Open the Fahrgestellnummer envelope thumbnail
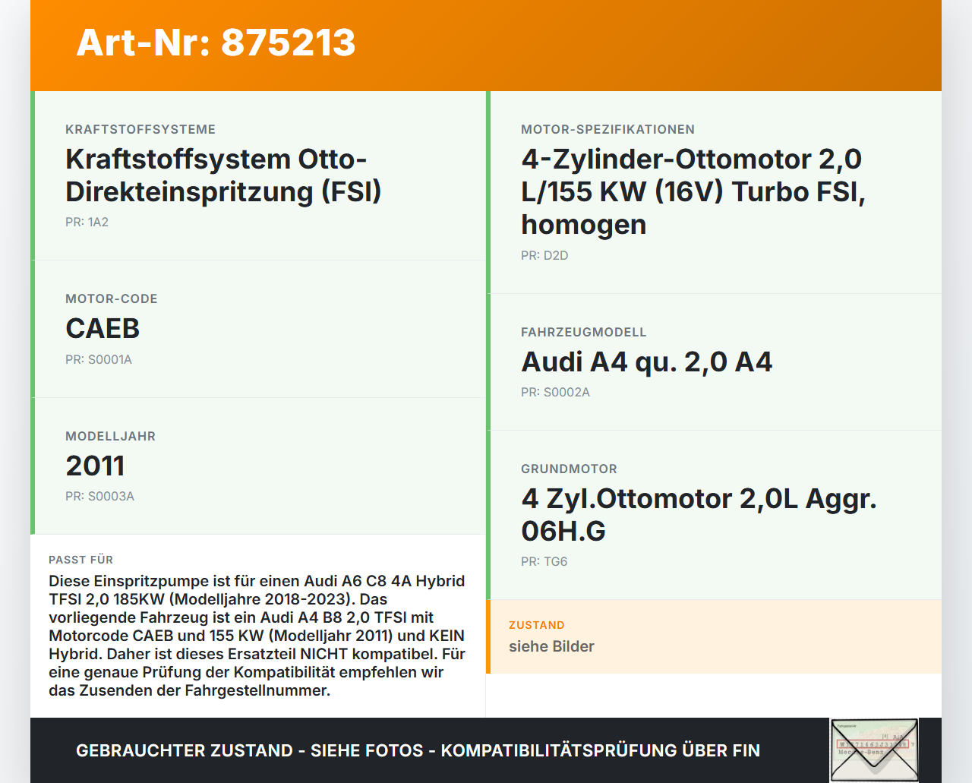Image resolution: width=972 pixels, height=783 pixels. pos(874,750)
